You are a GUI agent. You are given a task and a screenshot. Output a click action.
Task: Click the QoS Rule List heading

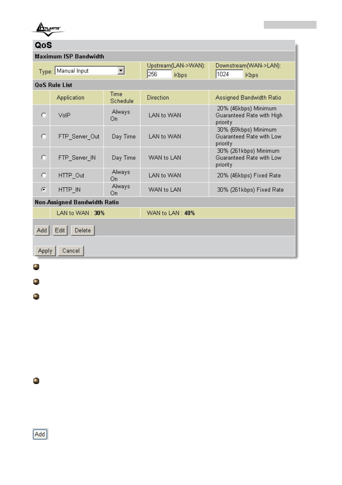coord(53,85)
